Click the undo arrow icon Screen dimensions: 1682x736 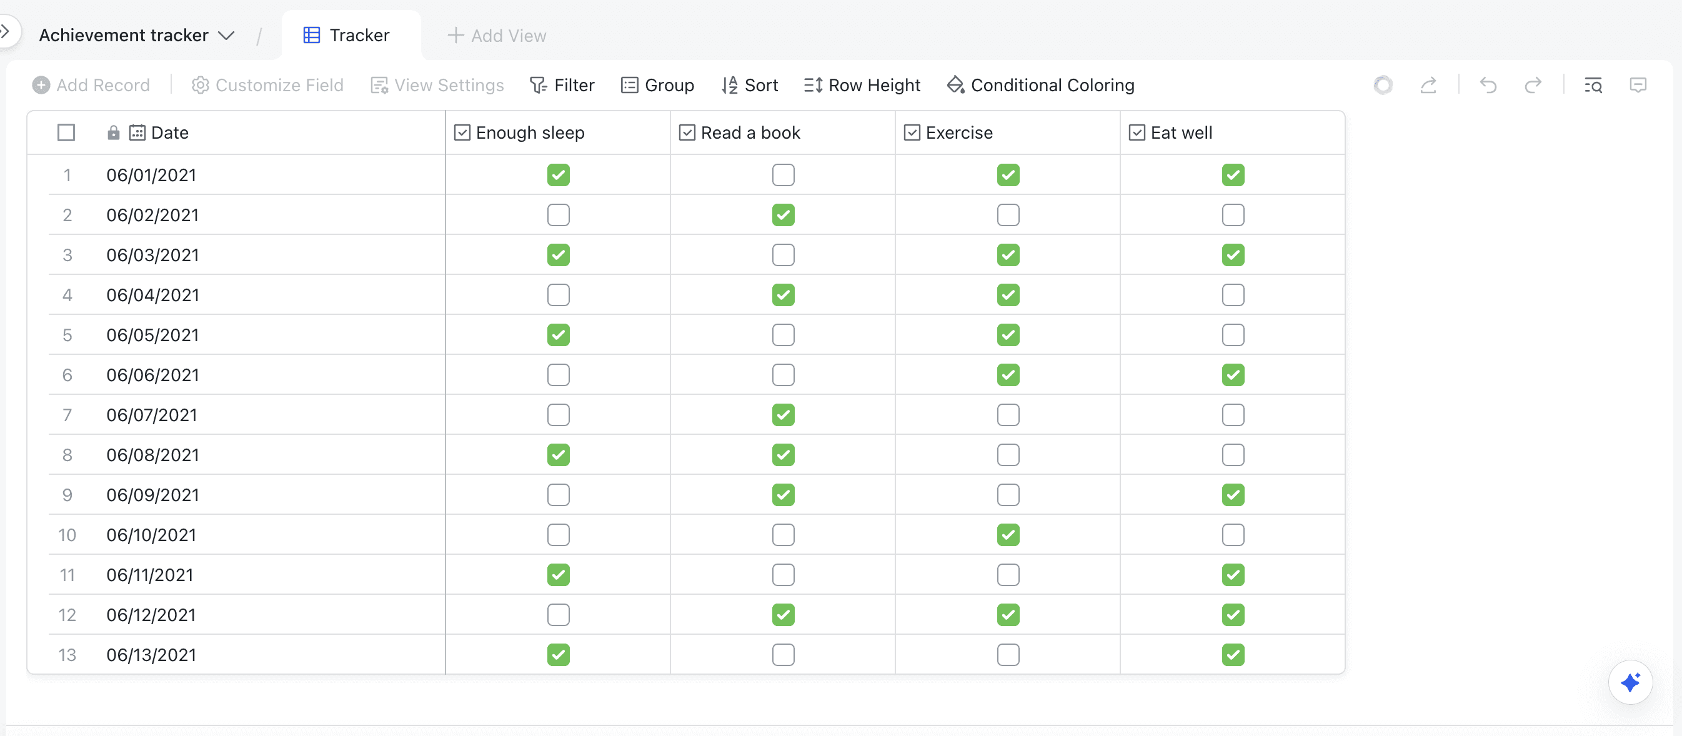click(1488, 85)
